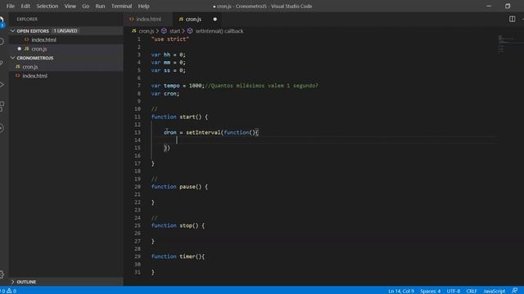
Task: Click the EXPLORER panel title
Action: click(27, 20)
